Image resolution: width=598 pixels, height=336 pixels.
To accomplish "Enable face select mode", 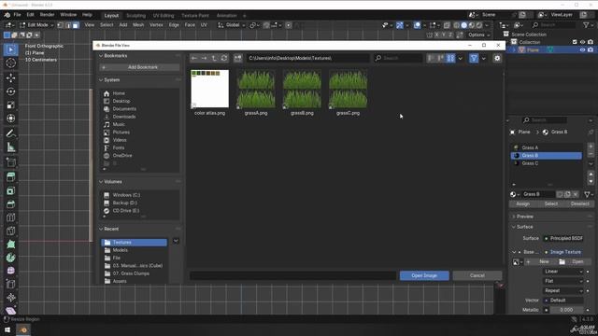I will click(76, 25).
